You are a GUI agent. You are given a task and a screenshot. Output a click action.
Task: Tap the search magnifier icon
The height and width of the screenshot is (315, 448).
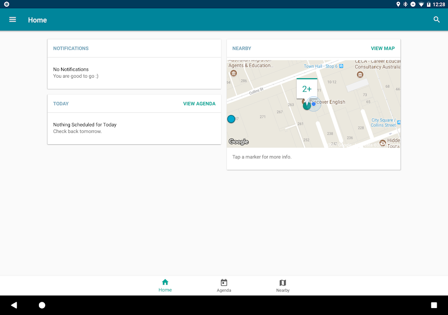(x=436, y=20)
